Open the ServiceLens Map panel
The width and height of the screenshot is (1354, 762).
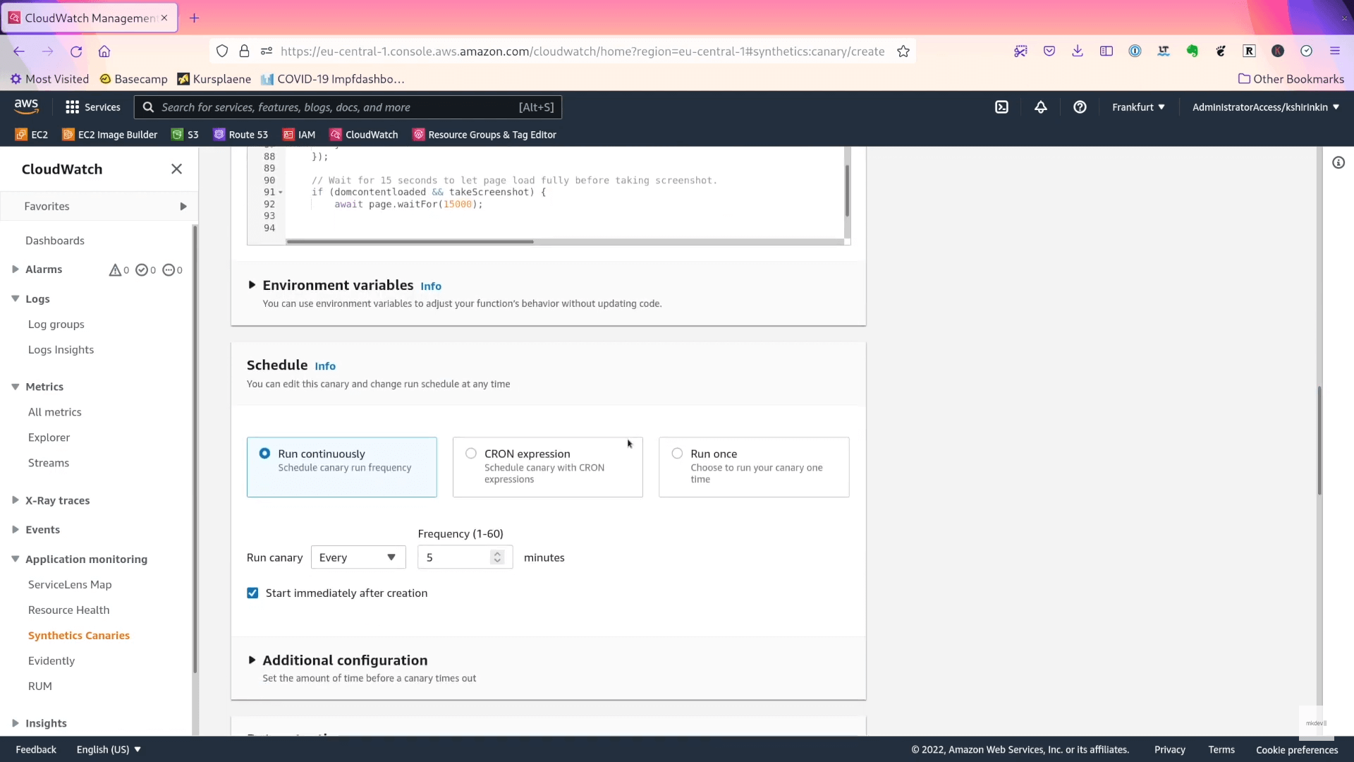[x=70, y=583]
